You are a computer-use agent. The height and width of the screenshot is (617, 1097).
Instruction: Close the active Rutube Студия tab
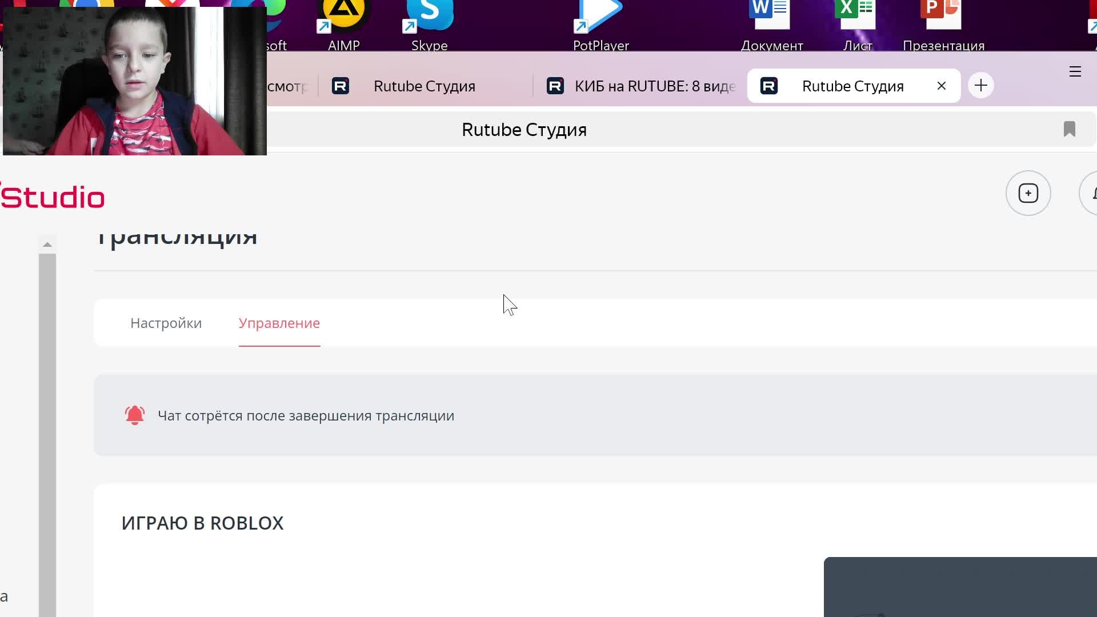[942, 86]
